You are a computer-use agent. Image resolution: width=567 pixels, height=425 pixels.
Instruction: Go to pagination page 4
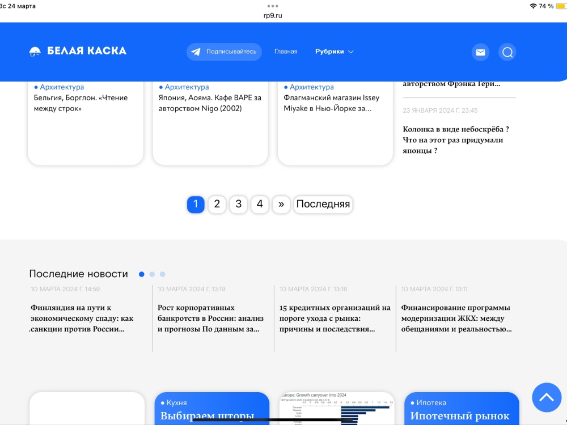[x=260, y=204]
